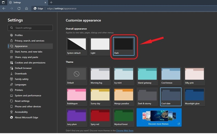
Task: Apply the Morning fog theme
Action: [x=100, y=76]
